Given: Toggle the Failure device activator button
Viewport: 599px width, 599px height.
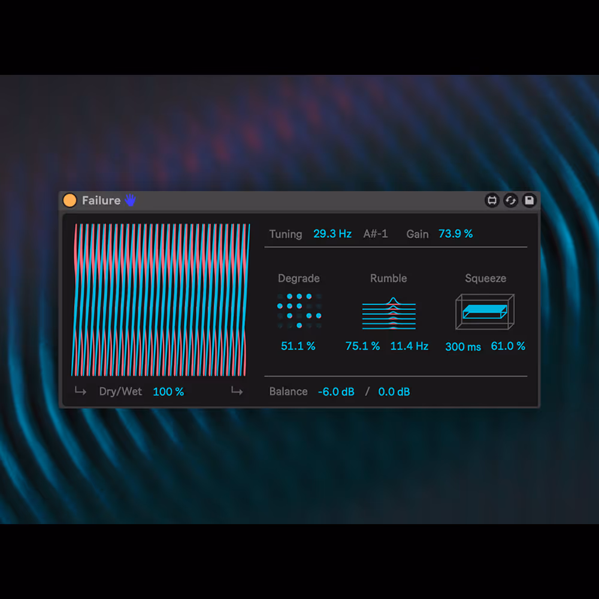Looking at the screenshot, I should point(70,201).
